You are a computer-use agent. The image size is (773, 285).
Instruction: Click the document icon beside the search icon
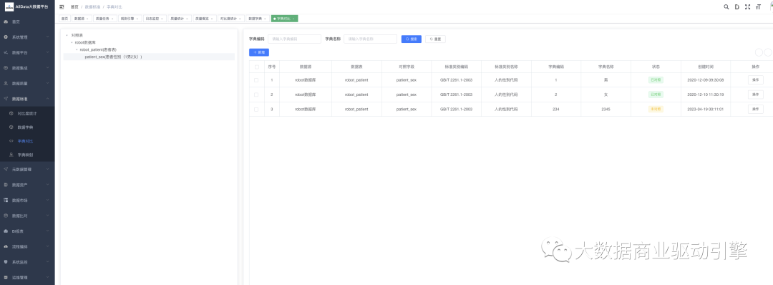point(736,7)
